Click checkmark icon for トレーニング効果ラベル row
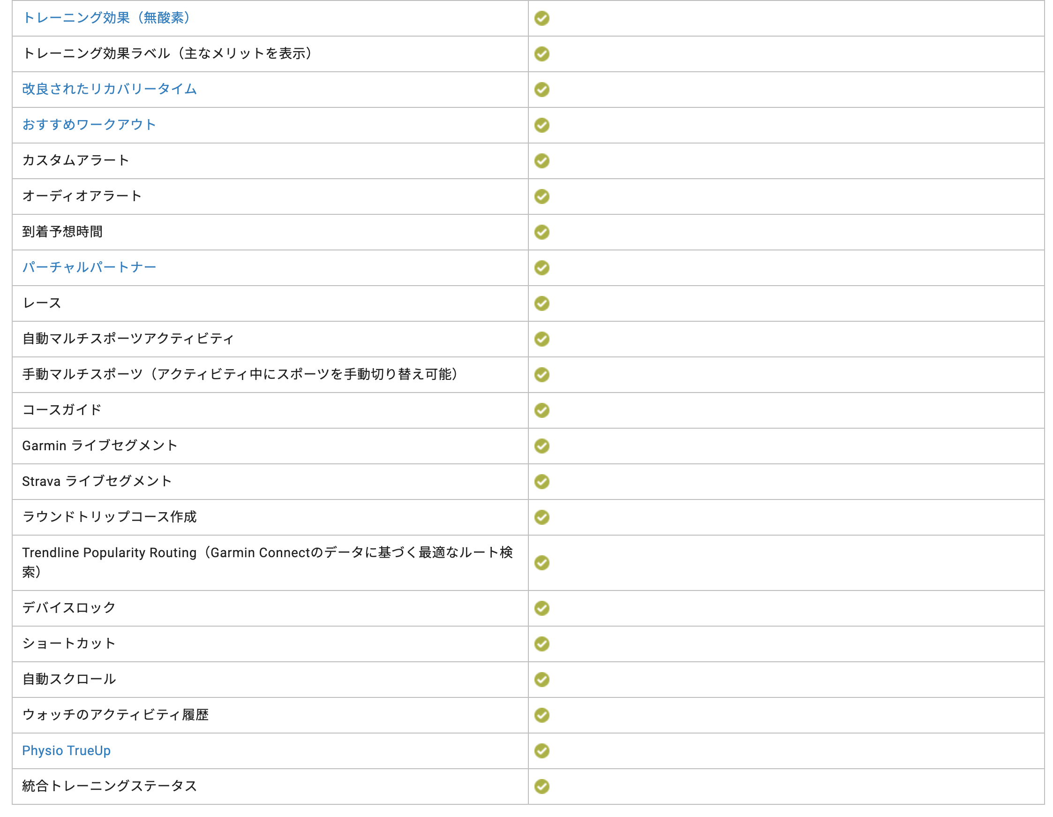The image size is (1053, 817). point(542,54)
